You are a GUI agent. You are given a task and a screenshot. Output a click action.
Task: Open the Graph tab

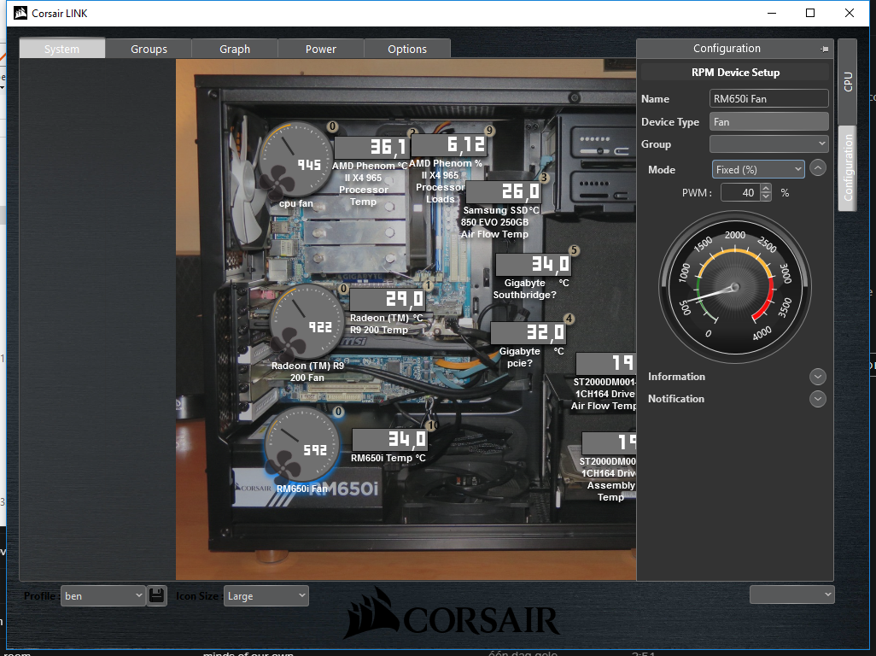point(235,49)
